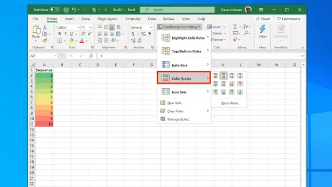Toggle the AutoSave switch
The image size is (332, 187).
54,9
